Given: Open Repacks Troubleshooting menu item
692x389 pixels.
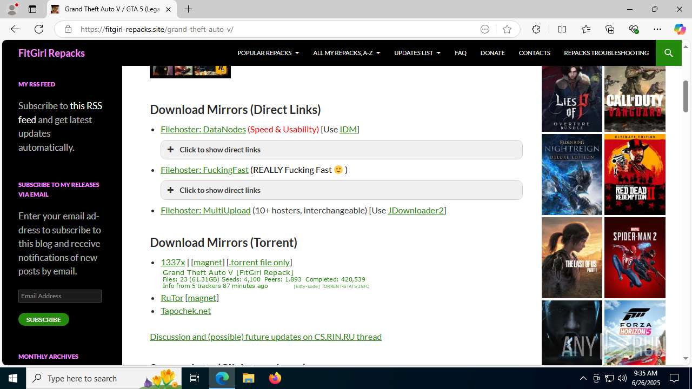Looking at the screenshot, I should coord(606,53).
